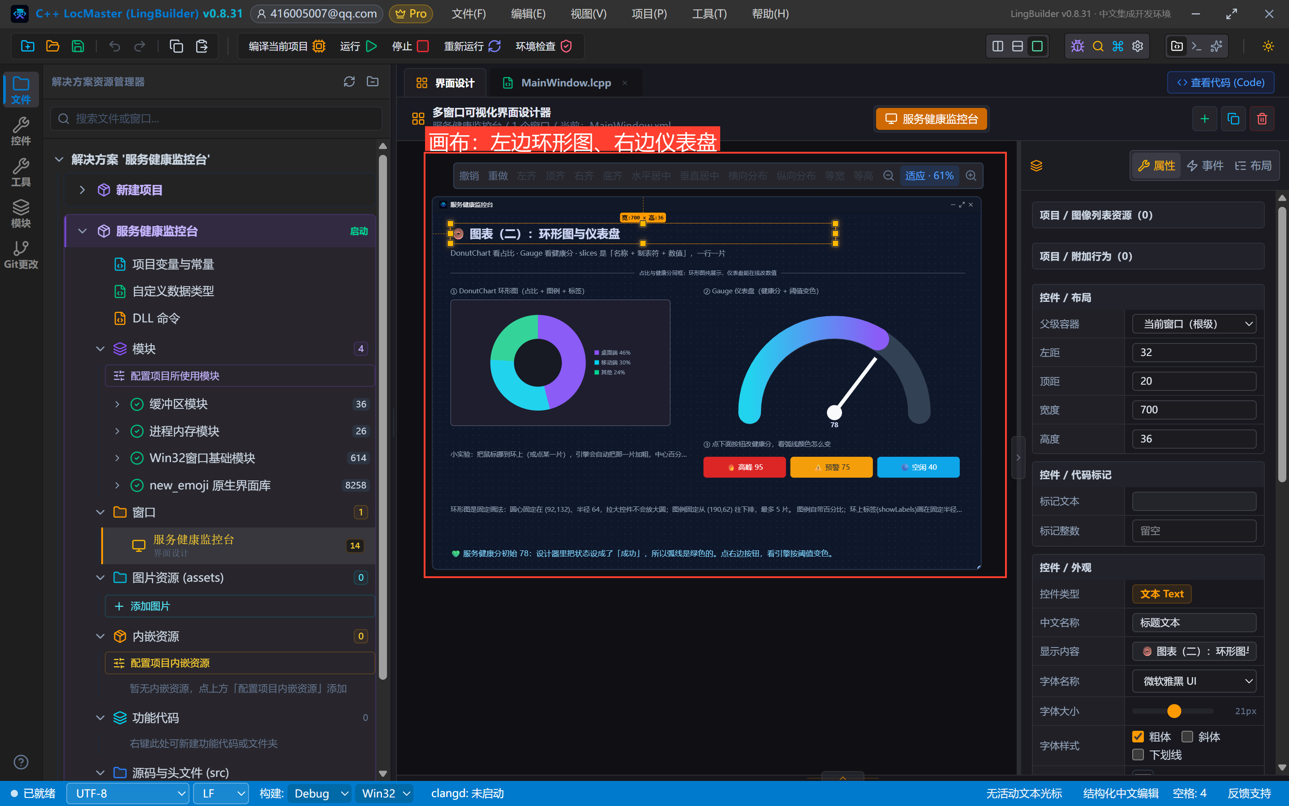Switch to the MainWindow.lcpp tab
Screen dimensions: 1289x806
point(566,83)
